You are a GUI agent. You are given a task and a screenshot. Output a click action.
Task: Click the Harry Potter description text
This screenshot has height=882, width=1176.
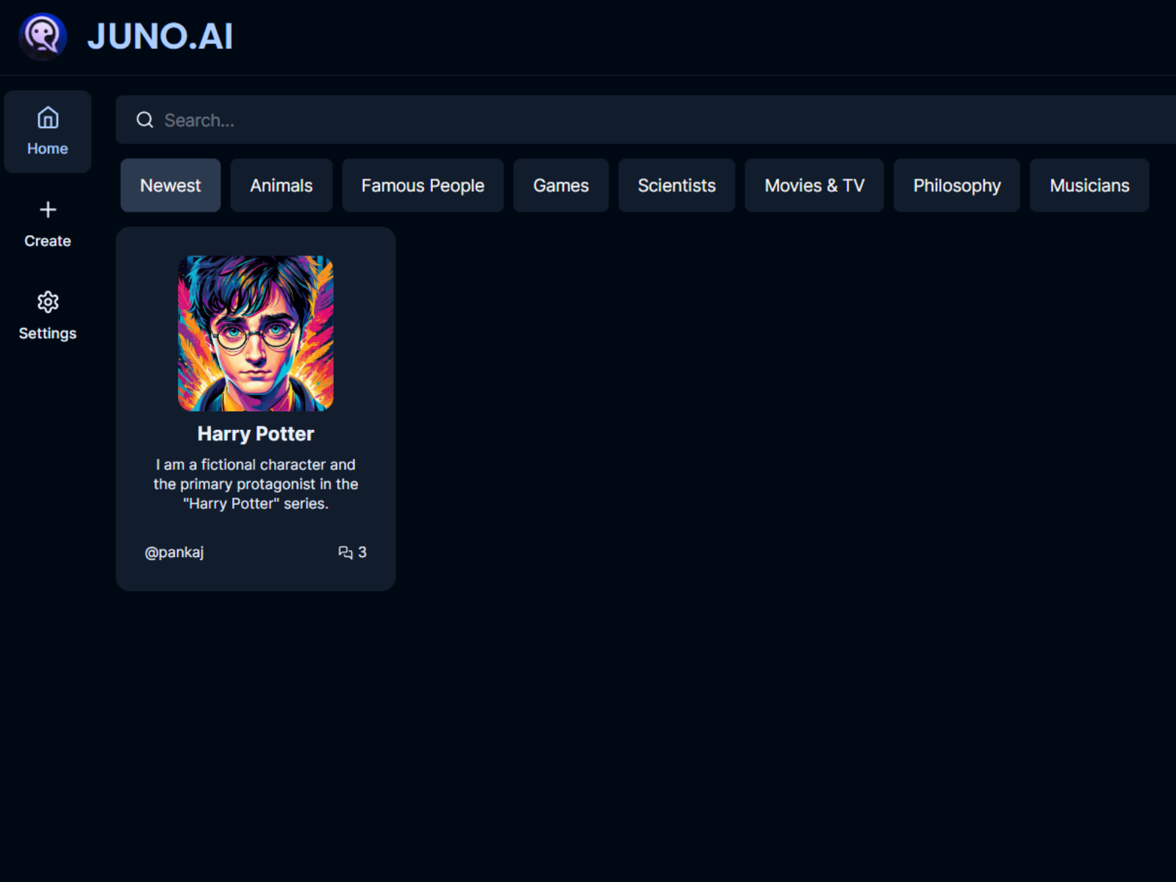tap(256, 484)
